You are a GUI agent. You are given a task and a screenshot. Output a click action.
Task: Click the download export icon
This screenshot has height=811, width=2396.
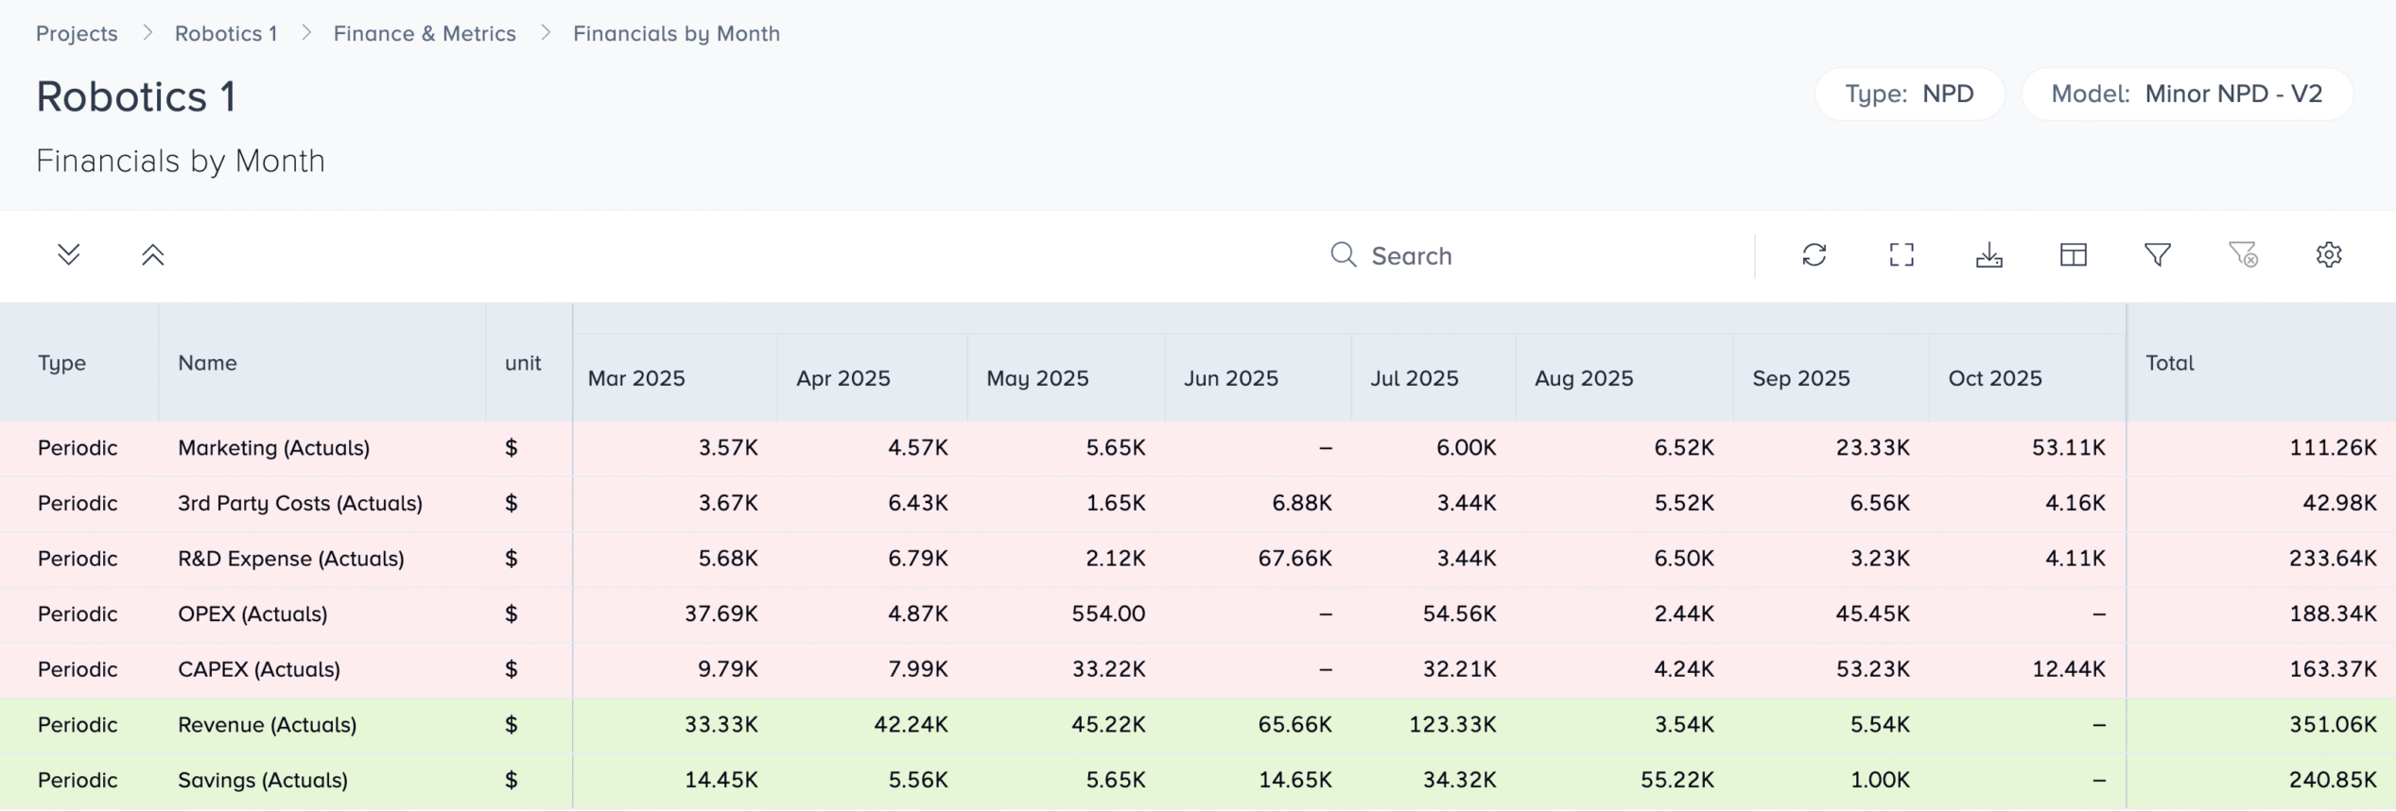1988,255
